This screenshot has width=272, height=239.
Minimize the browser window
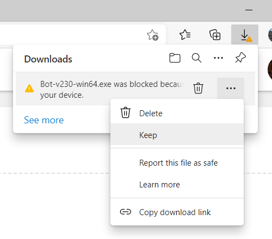249,10
